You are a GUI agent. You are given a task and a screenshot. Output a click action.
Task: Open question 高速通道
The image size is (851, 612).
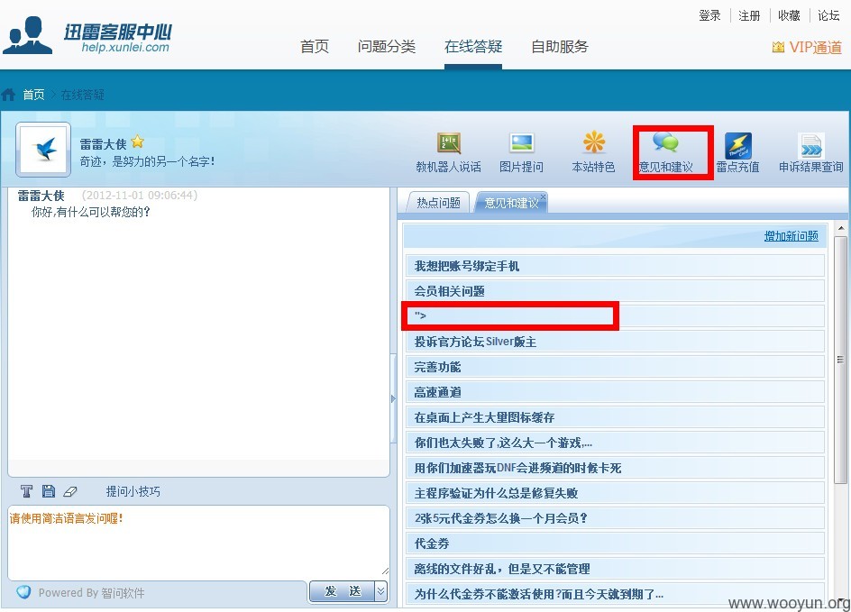coord(615,392)
